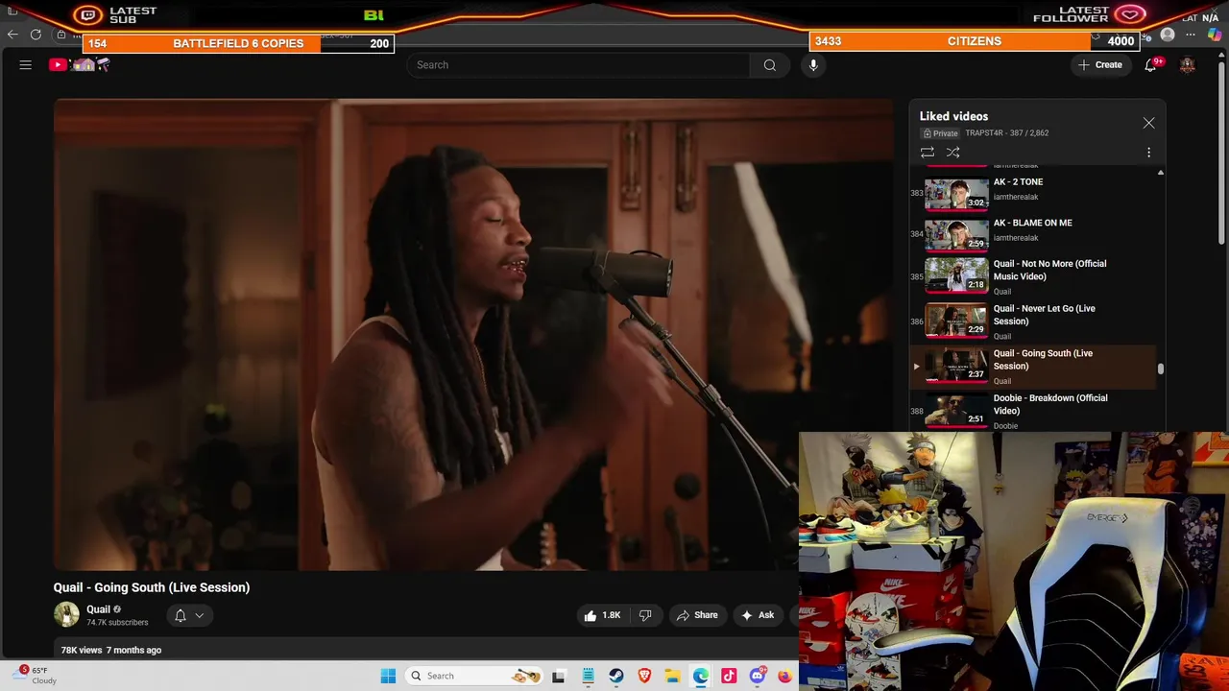This screenshot has width=1229, height=691.
Task: Close the Liked videos playlist panel
Action: [x=1148, y=123]
